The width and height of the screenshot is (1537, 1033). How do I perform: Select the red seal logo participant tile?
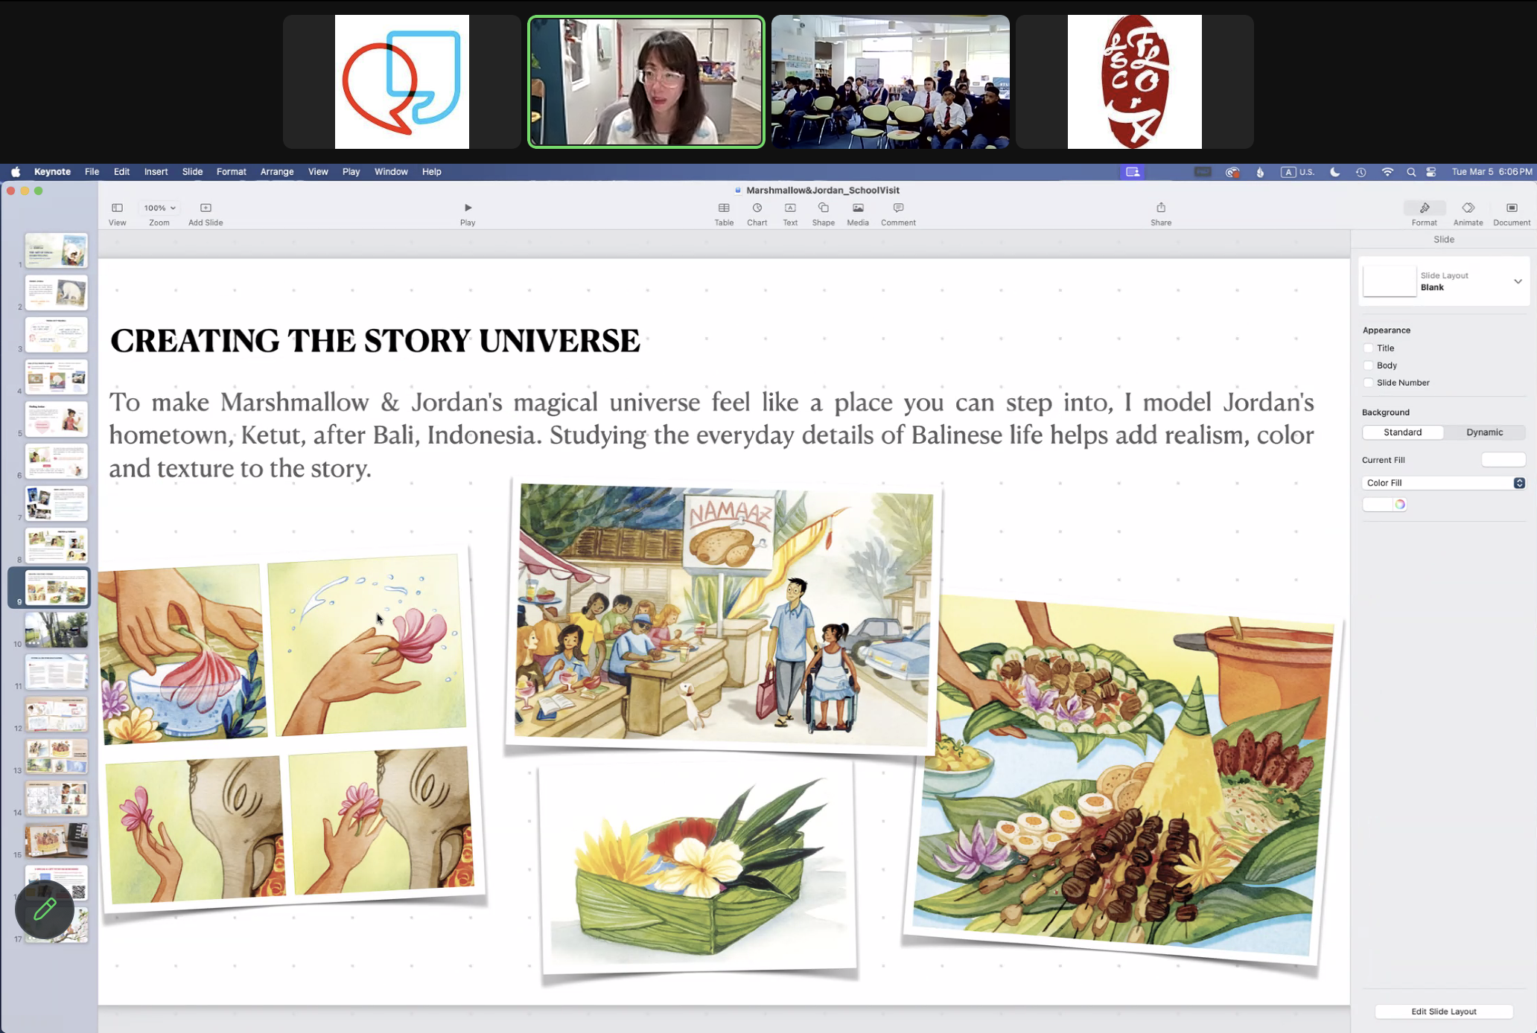[x=1134, y=82]
